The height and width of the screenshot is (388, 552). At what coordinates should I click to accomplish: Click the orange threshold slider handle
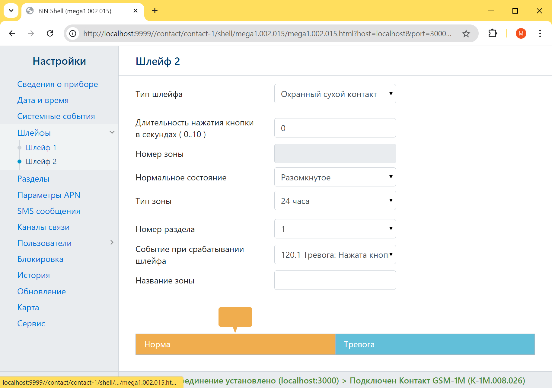[x=235, y=317]
